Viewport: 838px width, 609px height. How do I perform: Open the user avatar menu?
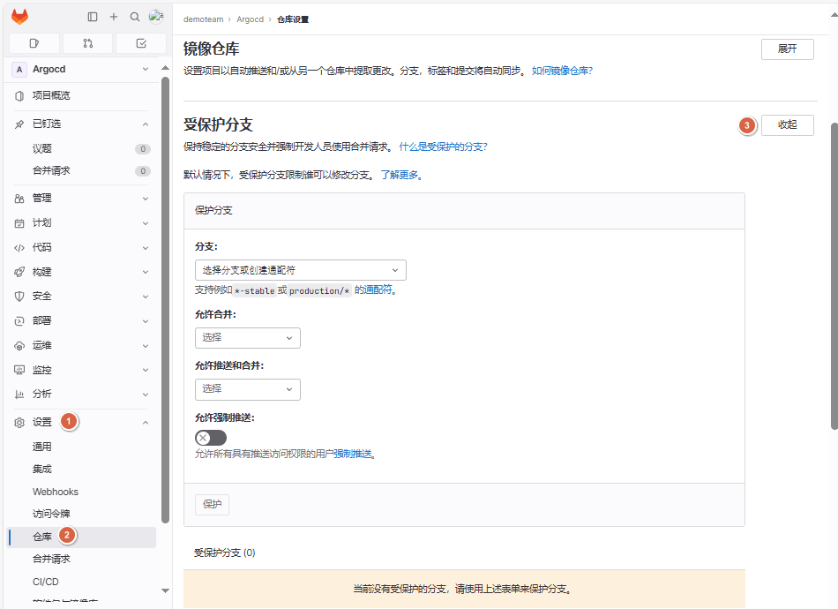click(x=156, y=17)
